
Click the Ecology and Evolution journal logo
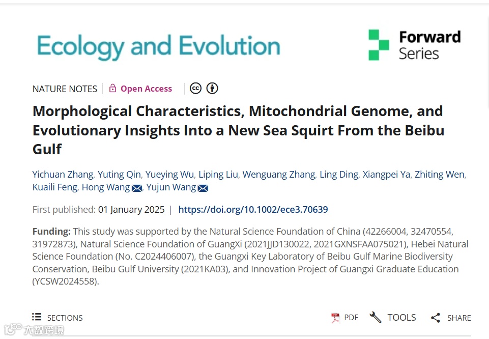(x=158, y=47)
